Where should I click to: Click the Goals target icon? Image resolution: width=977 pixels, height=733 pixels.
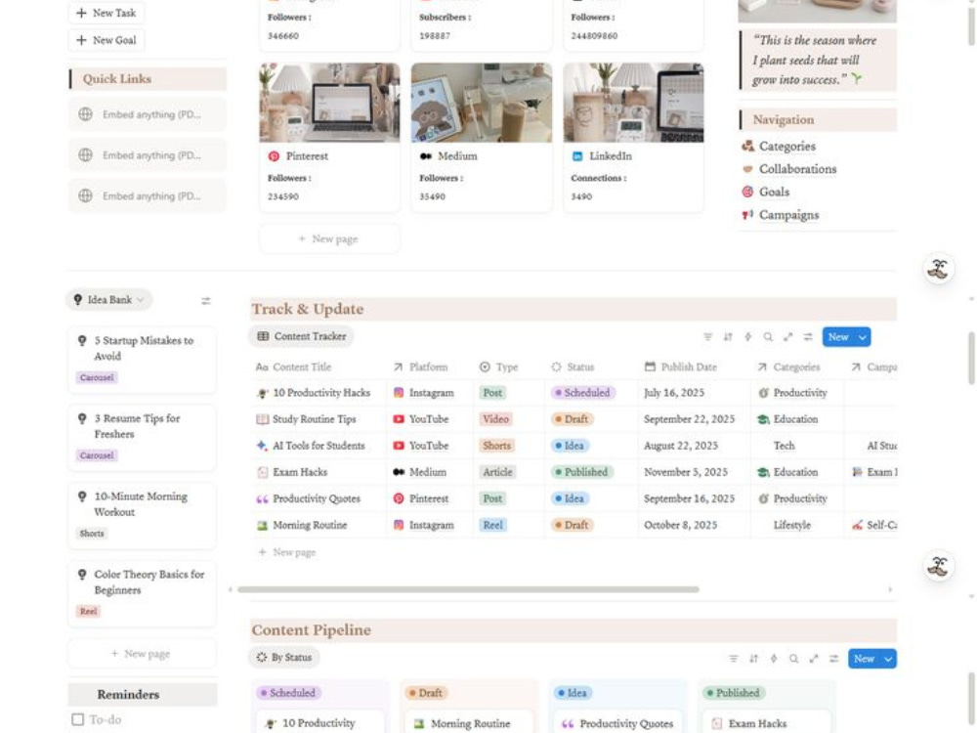747,192
